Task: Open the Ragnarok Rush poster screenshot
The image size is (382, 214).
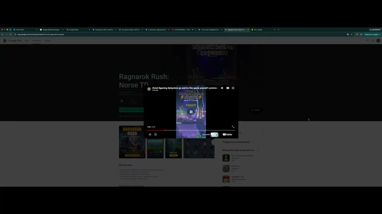Action: [x=132, y=142]
